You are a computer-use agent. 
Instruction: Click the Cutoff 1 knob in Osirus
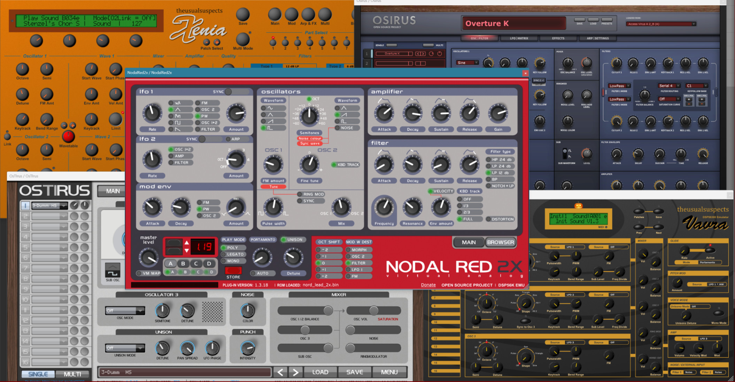[x=617, y=63]
